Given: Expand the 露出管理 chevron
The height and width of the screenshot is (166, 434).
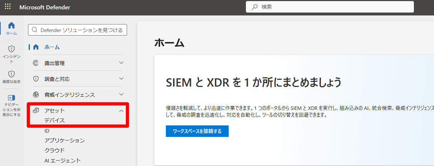Looking at the screenshot, I should point(121,63).
